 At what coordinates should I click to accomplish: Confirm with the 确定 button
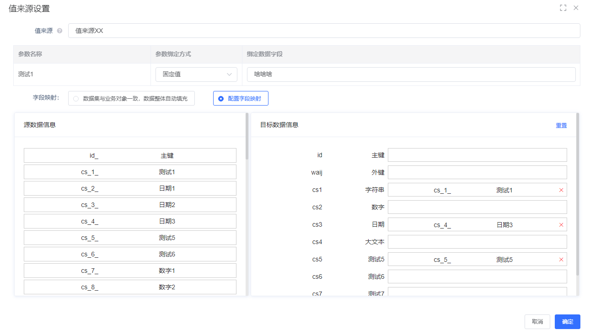(567, 322)
